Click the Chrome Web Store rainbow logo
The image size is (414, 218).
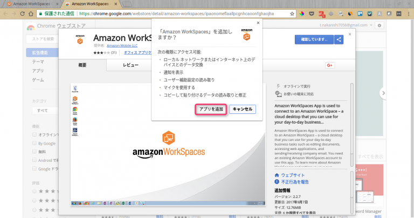[31, 27]
